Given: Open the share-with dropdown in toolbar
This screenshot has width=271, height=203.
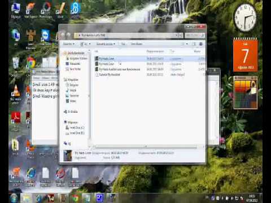Looking at the screenshot, I should point(106,44).
